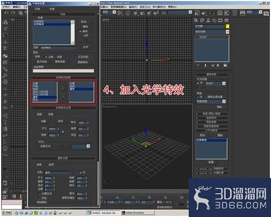The height and width of the screenshot is (217, 271).
Task: Switch to the Hierarchy command panel icon
Action: 208,20
